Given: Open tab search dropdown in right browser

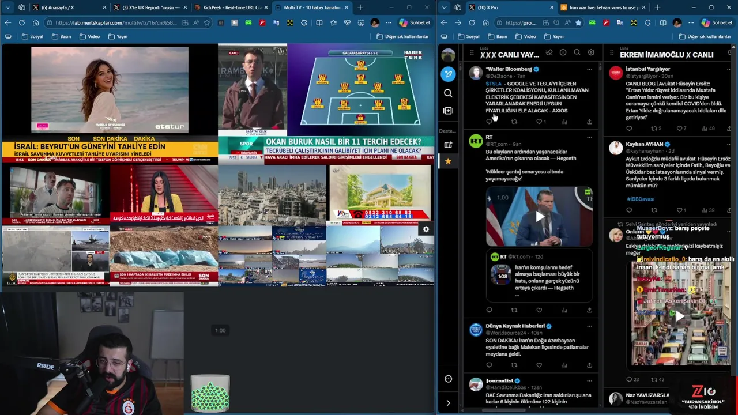Looking at the screenshot, I should tap(443, 7).
